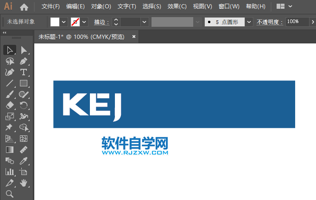Open the 窗口(W) menu
Image resolution: width=316 pixels, height=200 pixels.
[229, 6]
